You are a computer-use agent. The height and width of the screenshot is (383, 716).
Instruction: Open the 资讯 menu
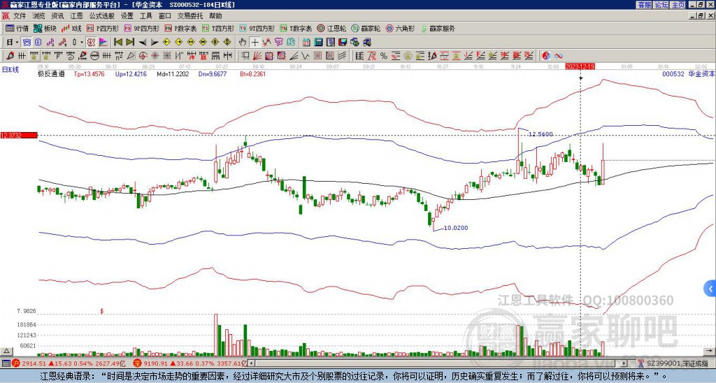(57, 15)
